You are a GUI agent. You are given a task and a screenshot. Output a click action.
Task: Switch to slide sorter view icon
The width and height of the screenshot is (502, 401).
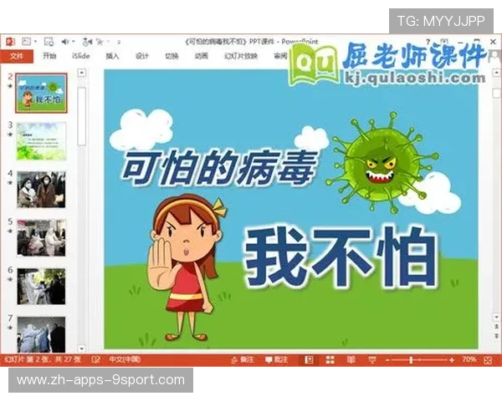(x=330, y=360)
